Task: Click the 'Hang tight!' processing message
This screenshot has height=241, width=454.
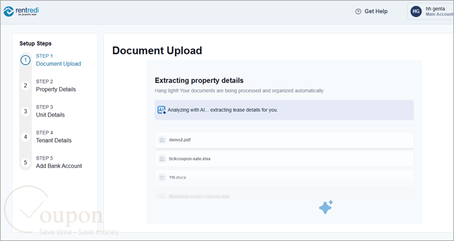Action: pos(239,91)
